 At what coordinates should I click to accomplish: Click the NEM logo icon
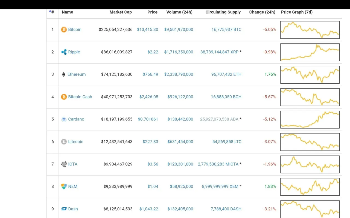tap(64, 186)
